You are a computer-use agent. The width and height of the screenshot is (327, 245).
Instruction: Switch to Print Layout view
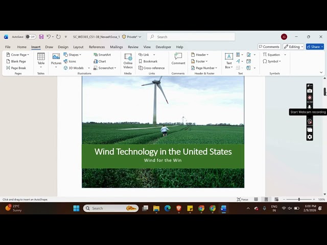[x=266, y=200]
